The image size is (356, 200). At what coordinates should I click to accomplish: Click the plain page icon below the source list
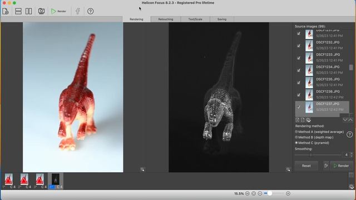click(303, 120)
